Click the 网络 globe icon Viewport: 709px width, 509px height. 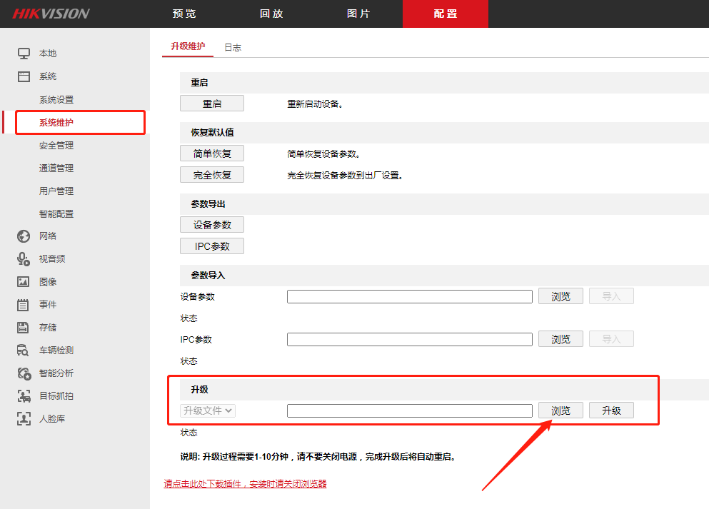click(24, 236)
